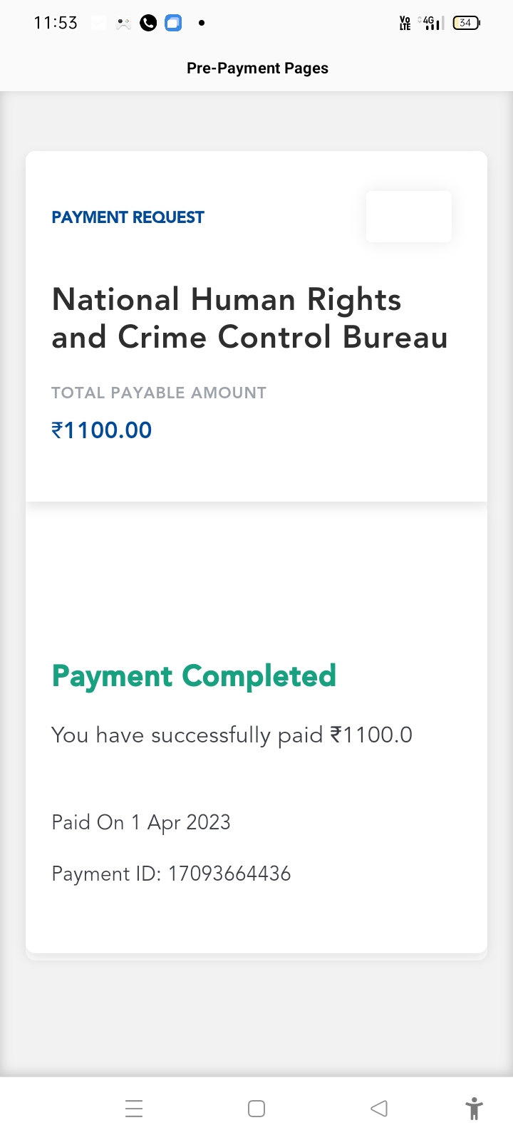Tap the blank merchant logo box
513x1140 pixels.
click(x=408, y=217)
